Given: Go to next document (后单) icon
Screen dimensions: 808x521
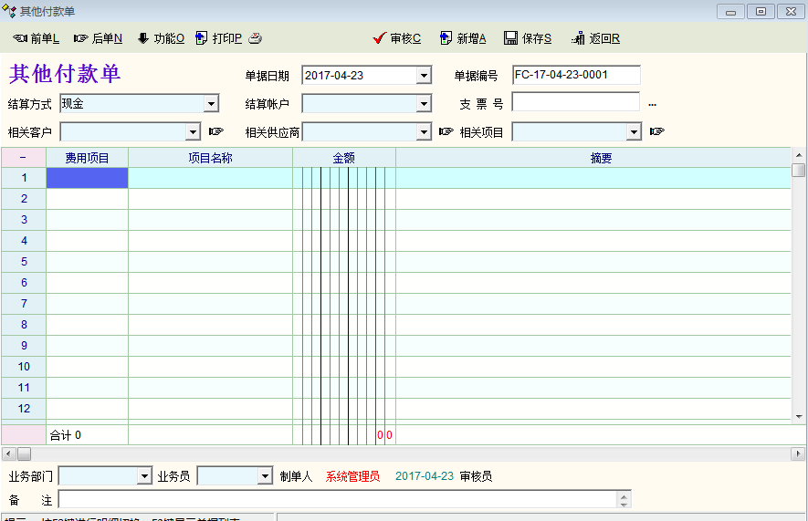Looking at the screenshot, I should (x=81, y=38).
